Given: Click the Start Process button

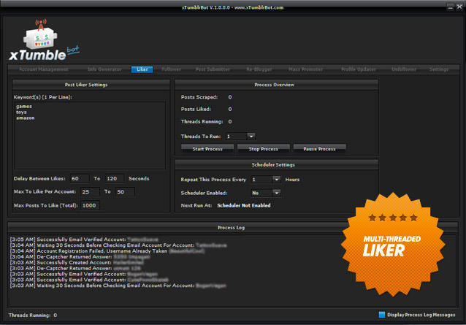Looking at the screenshot, I should click(x=207, y=148).
